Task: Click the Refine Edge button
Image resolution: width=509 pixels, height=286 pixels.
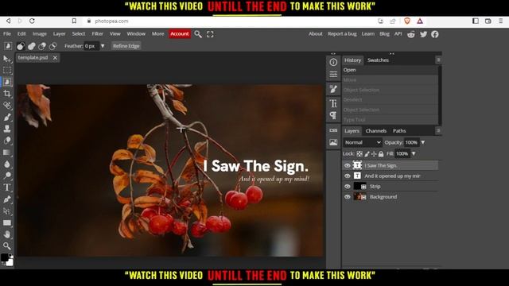Action: tap(126, 46)
